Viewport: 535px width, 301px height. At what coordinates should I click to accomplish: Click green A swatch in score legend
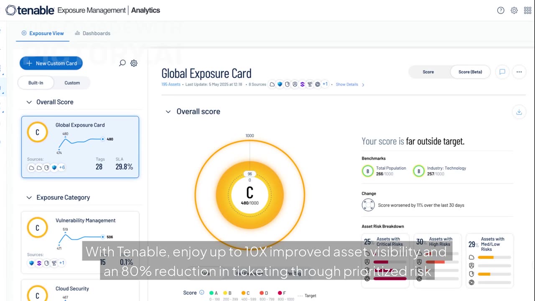(x=211, y=293)
